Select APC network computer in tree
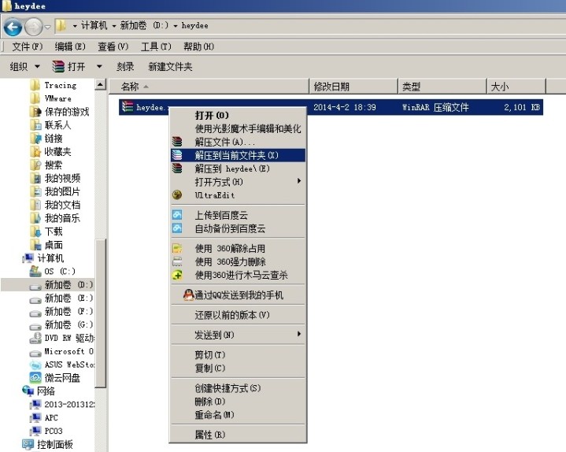 pyautogui.click(x=51, y=417)
